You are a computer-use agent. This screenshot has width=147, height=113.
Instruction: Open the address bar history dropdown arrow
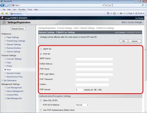[x=103, y=5]
